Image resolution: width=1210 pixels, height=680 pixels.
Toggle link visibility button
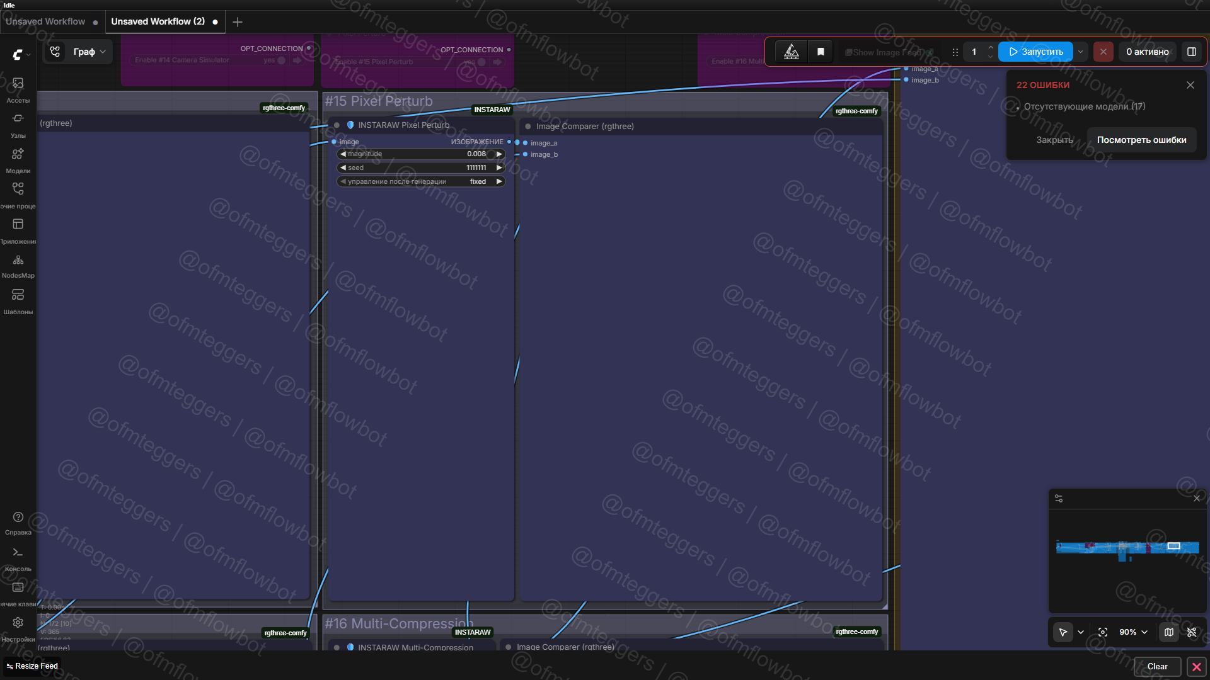click(1191, 632)
